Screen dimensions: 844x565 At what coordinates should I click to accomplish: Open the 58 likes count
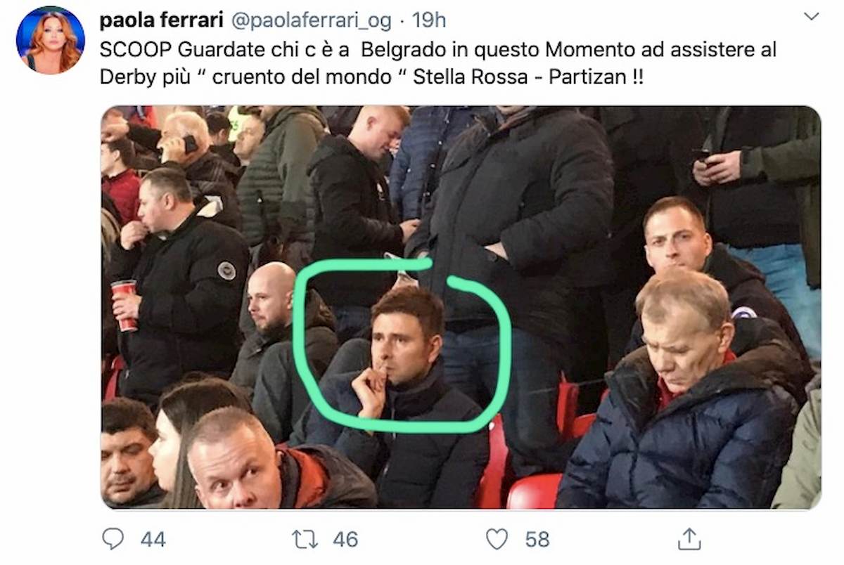tap(536, 540)
